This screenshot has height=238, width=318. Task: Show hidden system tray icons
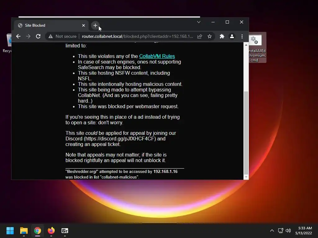pos(272,231)
